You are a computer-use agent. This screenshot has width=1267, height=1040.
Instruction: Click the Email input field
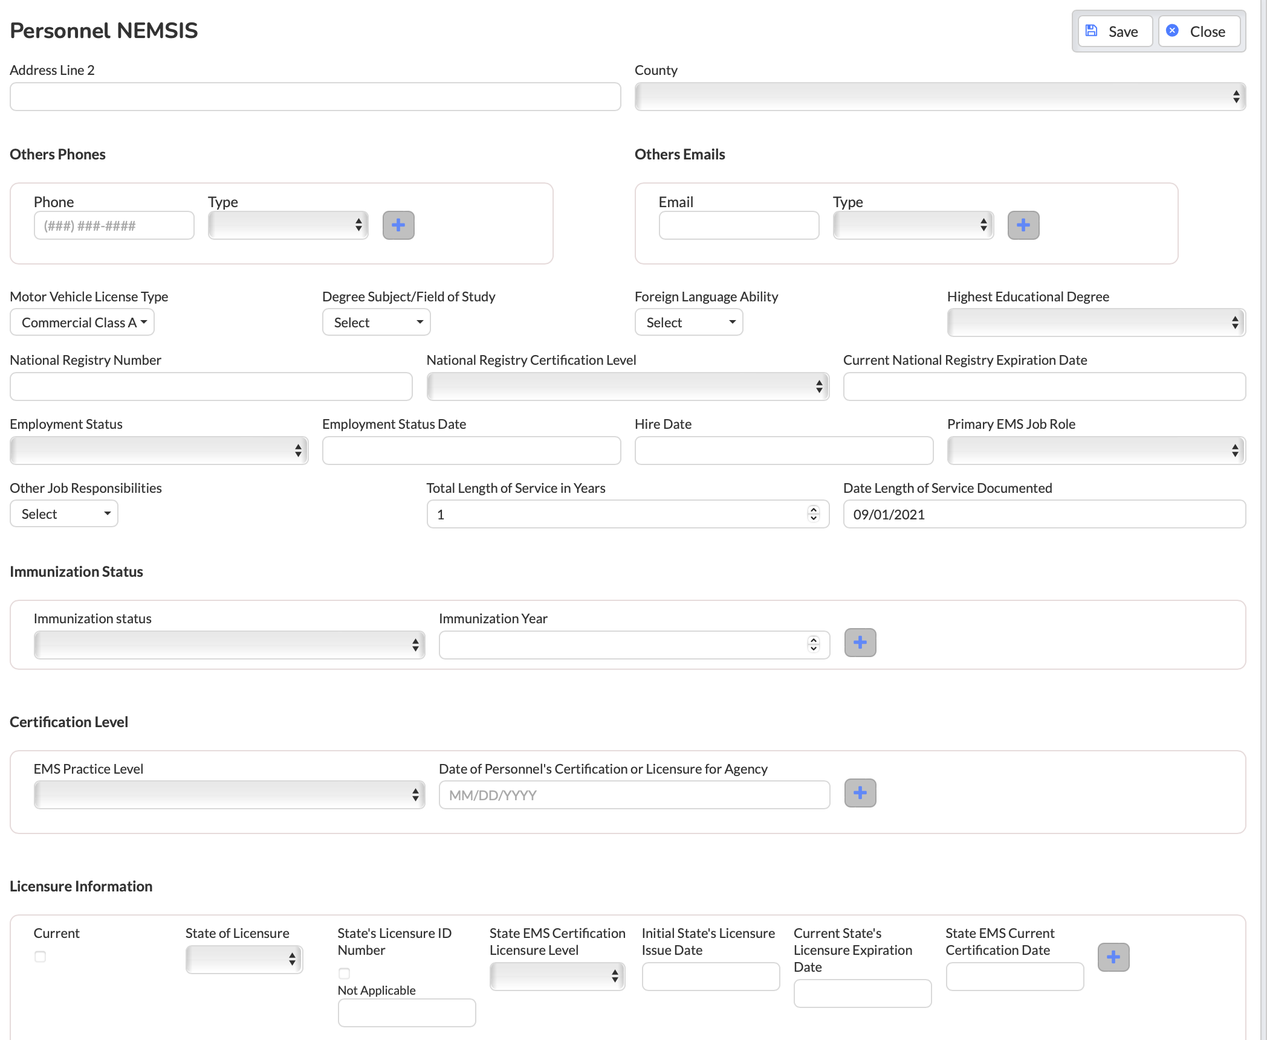(x=739, y=225)
